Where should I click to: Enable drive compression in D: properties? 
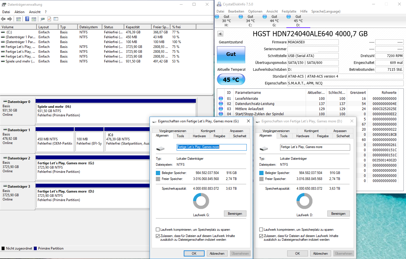pyautogui.click(x=261, y=229)
